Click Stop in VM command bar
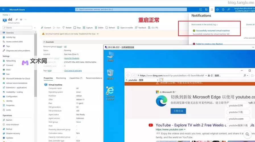The height and width of the screenshot is (142, 255). [x=77, y=28]
